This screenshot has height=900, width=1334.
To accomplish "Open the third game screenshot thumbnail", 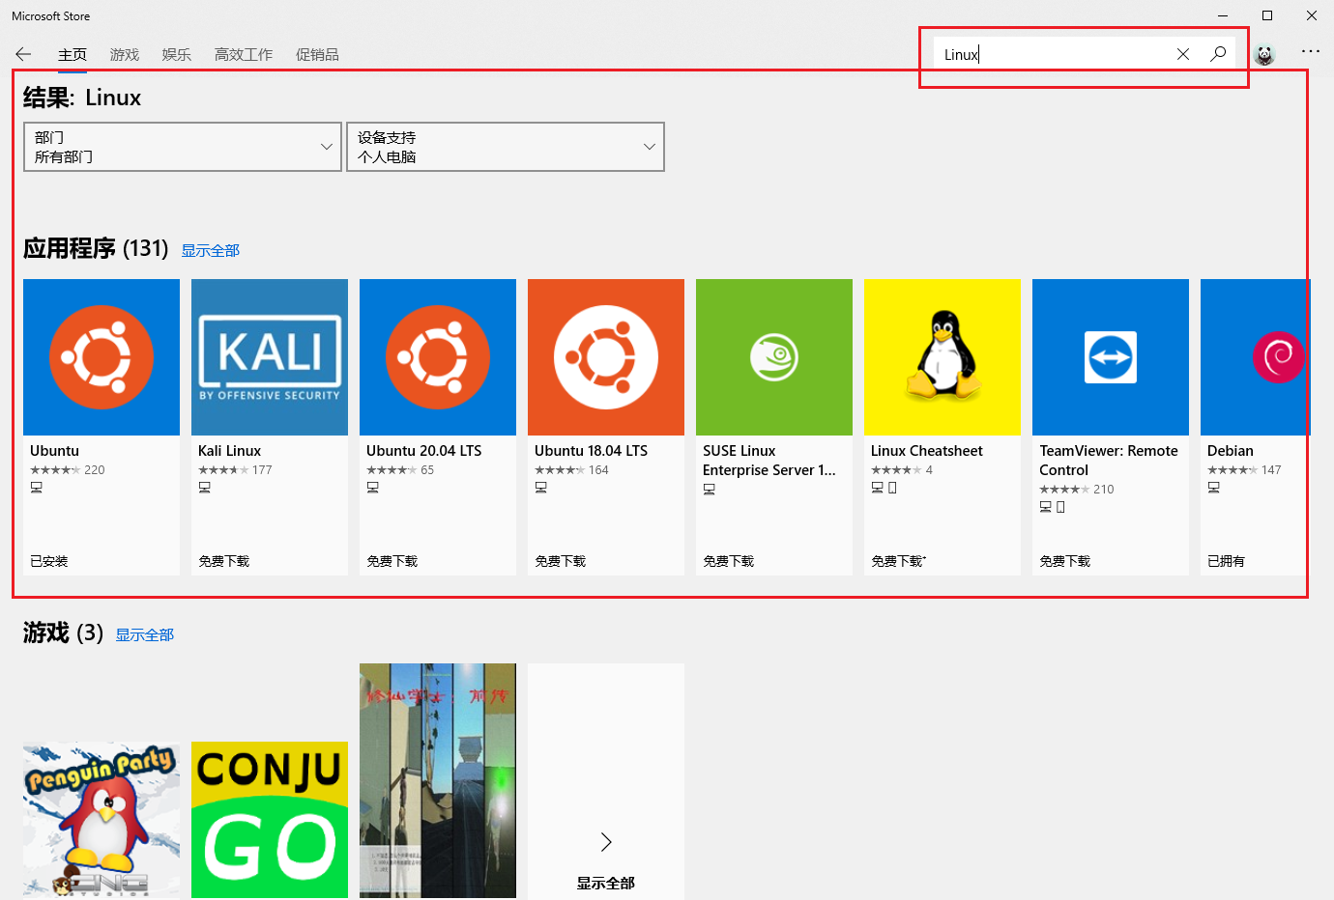I will click(x=438, y=780).
